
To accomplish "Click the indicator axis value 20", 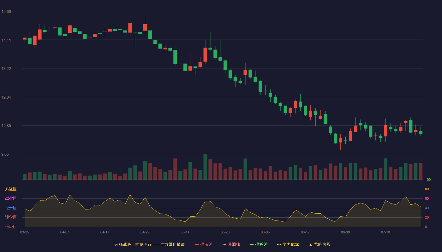I will [427, 218].
